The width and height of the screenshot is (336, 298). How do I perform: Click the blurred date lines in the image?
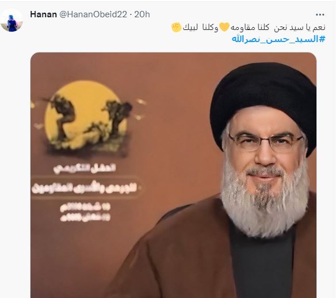[85, 212]
